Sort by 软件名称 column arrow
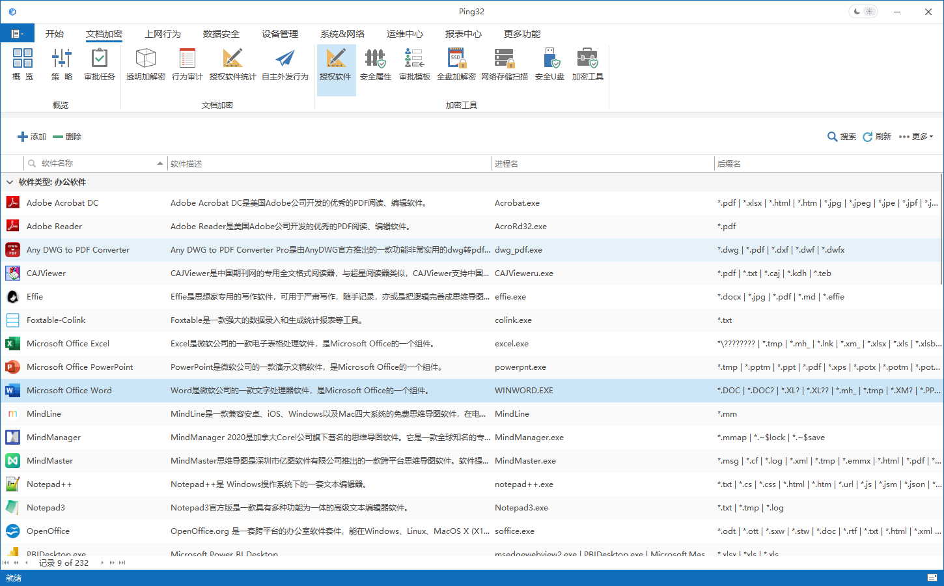 coord(160,163)
